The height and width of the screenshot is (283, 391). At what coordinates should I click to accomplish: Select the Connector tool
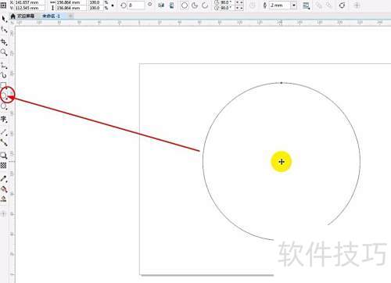(x=4, y=142)
